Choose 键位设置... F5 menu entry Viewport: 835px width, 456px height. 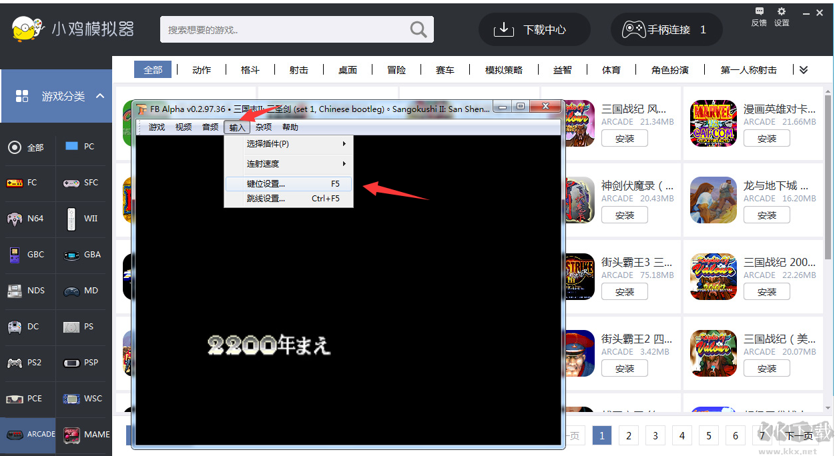pyautogui.click(x=288, y=183)
